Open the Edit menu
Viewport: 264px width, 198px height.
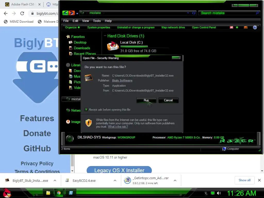pyautogui.click(x=75, y=21)
